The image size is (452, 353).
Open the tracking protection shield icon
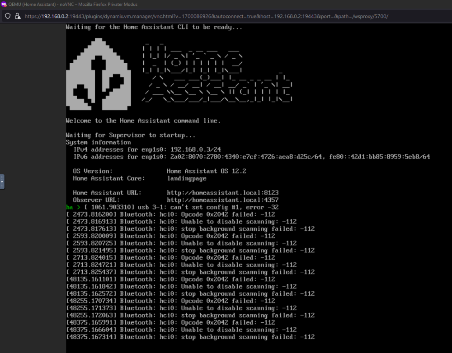point(8,16)
